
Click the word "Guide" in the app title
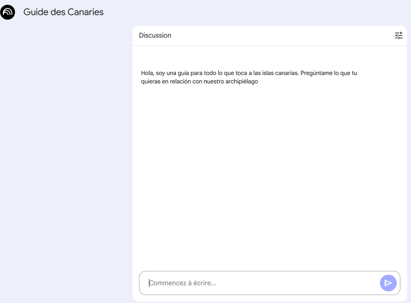pos(36,12)
